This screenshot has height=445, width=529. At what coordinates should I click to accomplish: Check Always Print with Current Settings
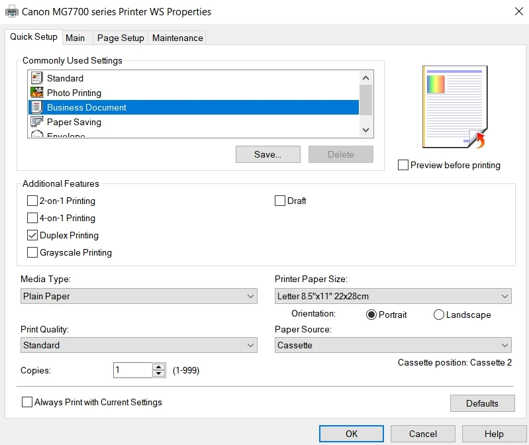[27, 402]
